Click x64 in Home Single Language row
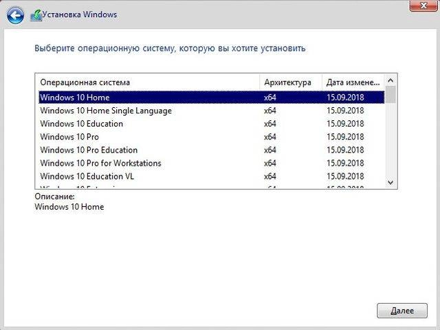This screenshot has width=440, height=330. tap(270, 111)
